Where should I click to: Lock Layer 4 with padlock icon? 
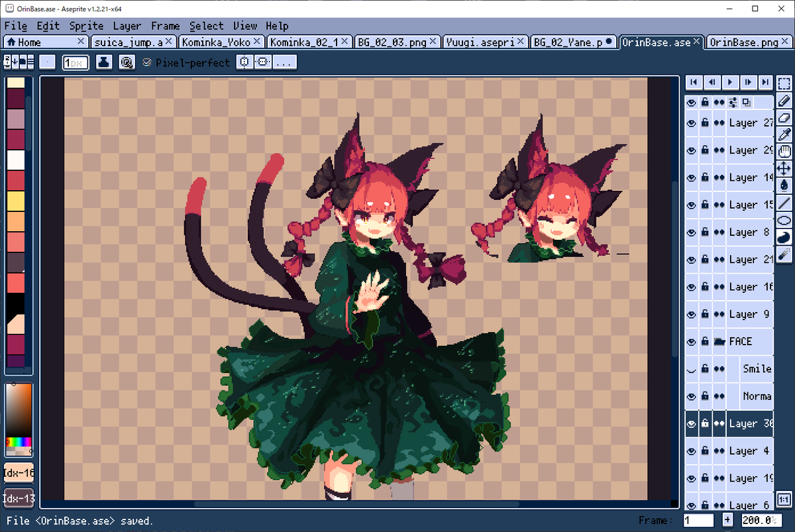[x=706, y=451]
